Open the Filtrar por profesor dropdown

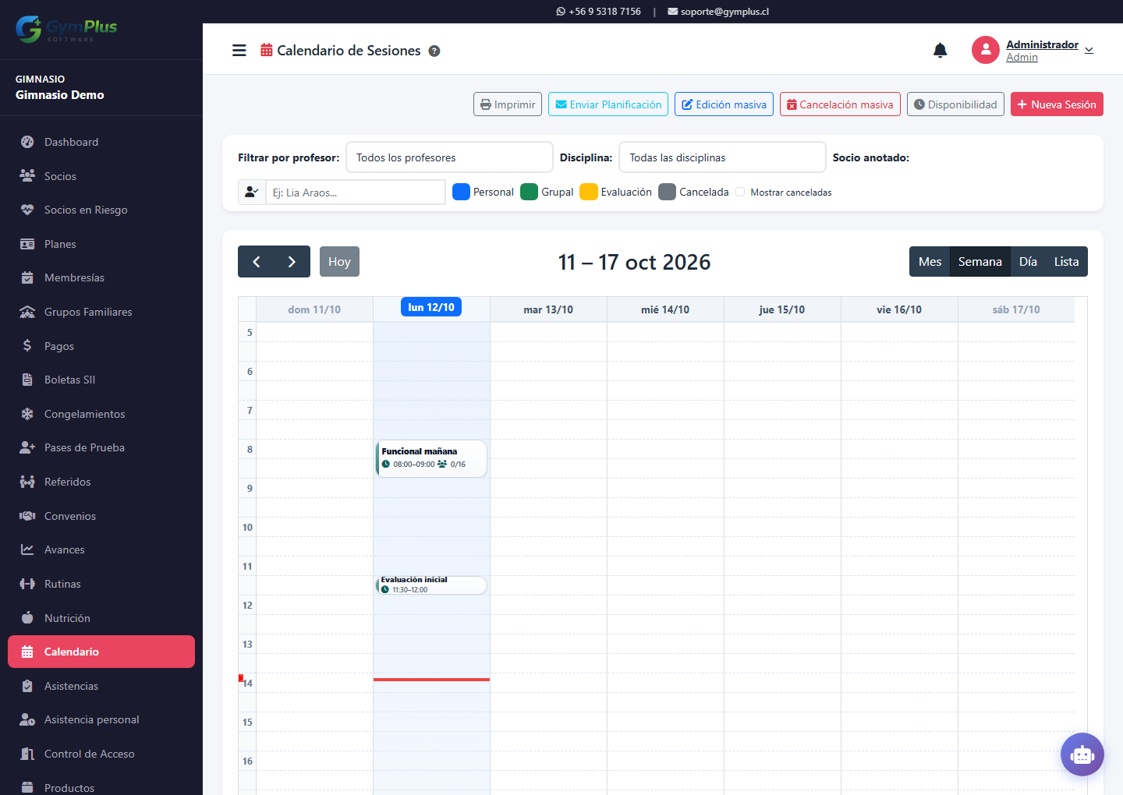click(x=449, y=157)
